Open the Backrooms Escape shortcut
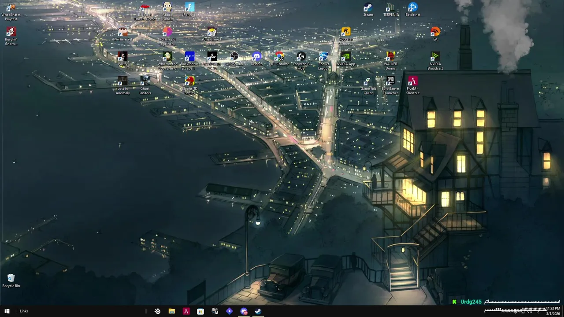The image size is (564, 317). click(189, 61)
